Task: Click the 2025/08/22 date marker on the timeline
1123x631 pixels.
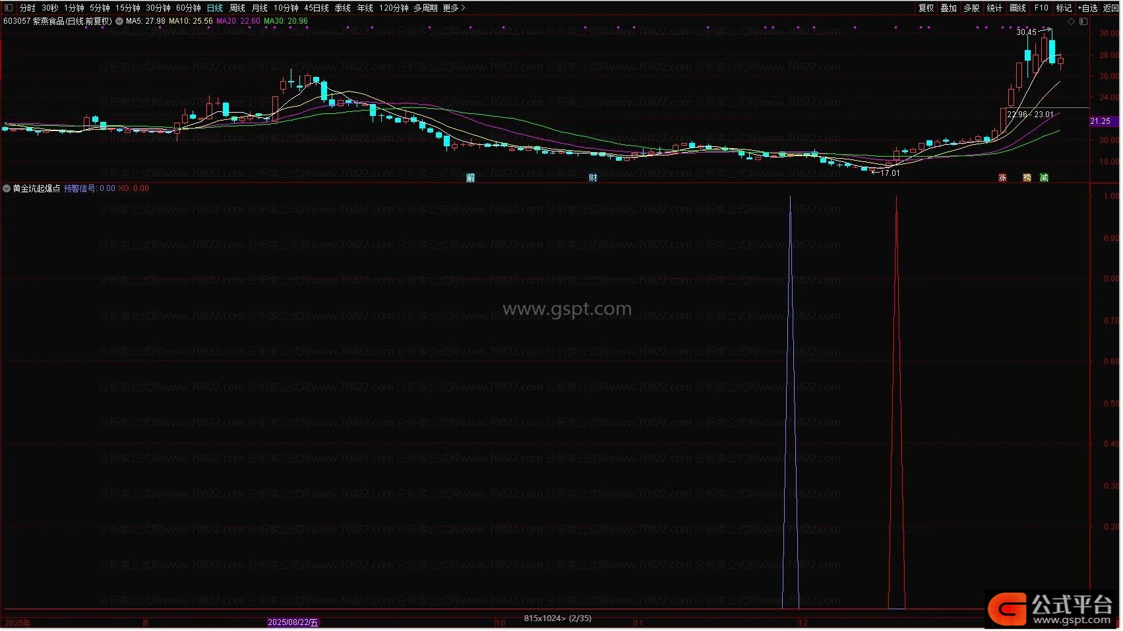Action: pyautogui.click(x=293, y=622)
